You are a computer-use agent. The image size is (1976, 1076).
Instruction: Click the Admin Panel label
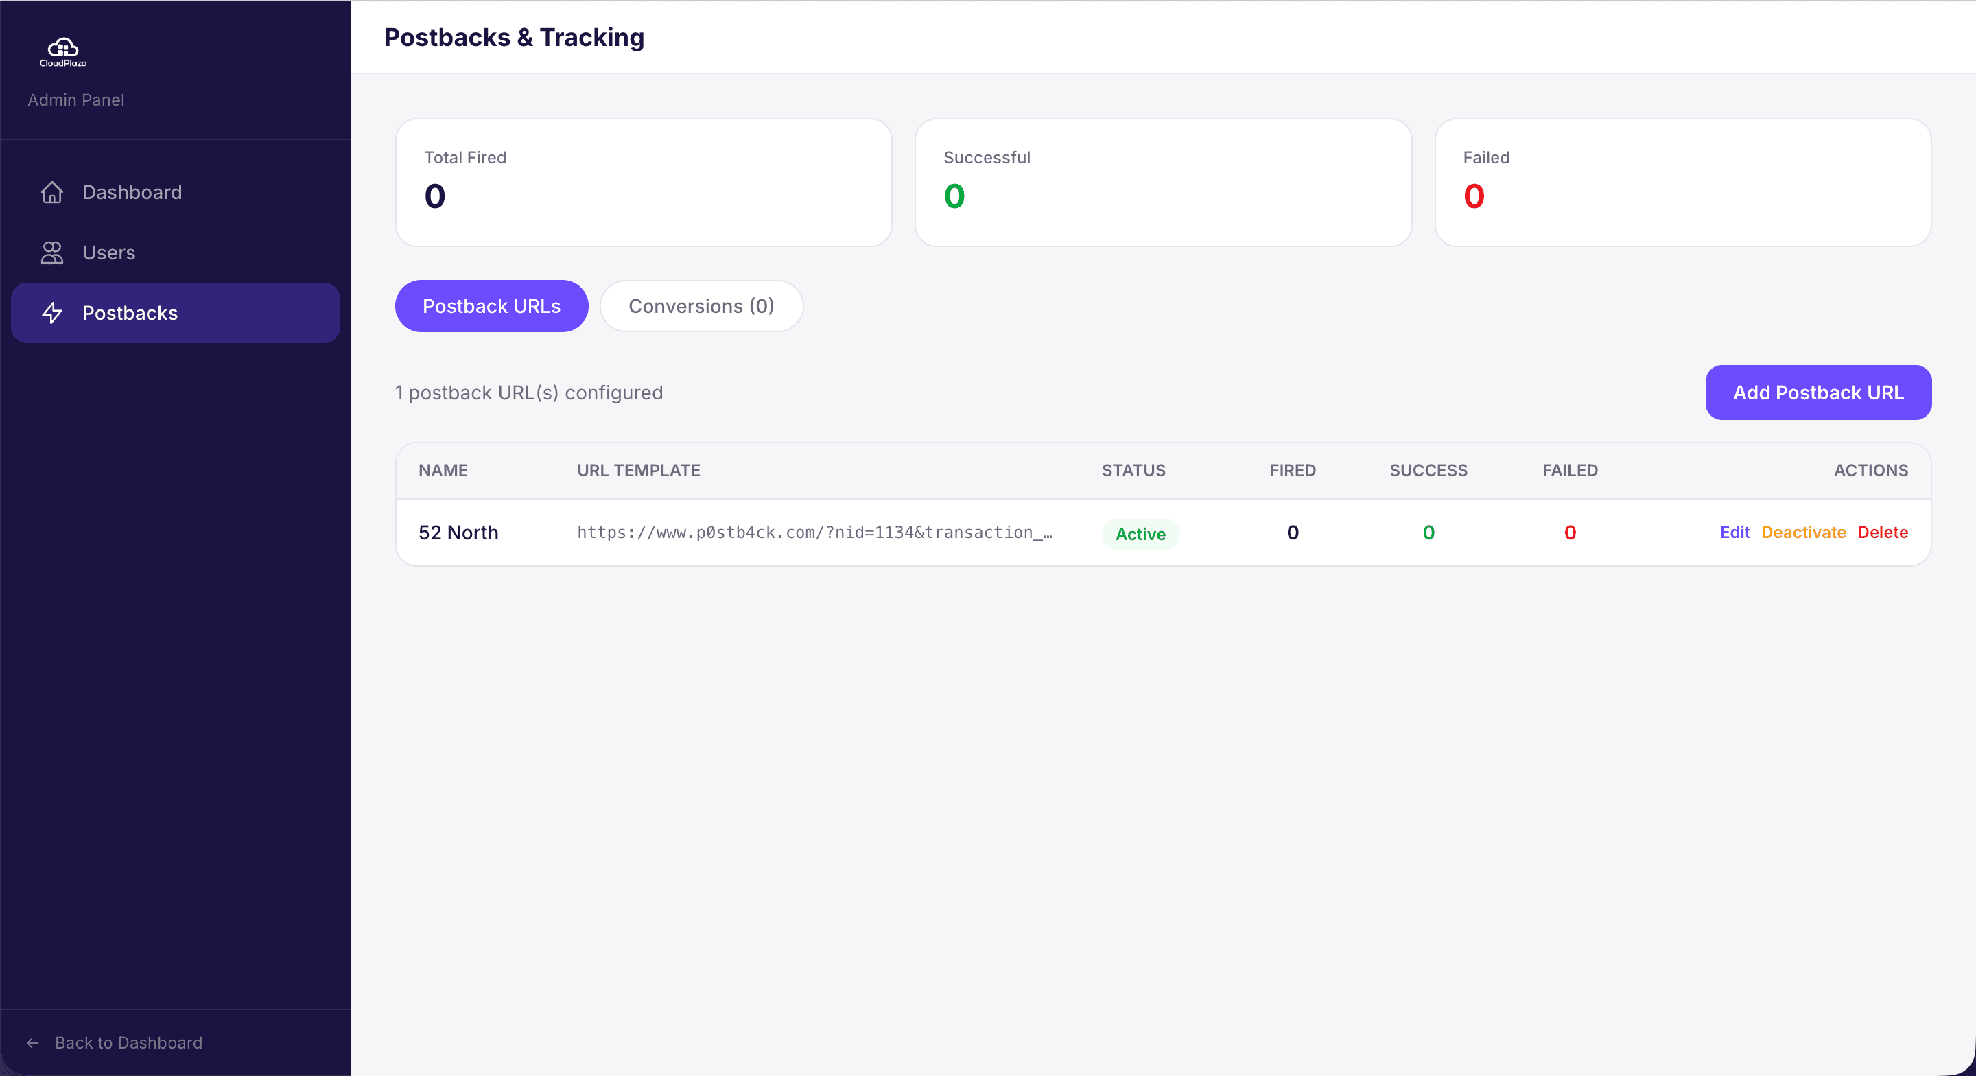point(76,100)
